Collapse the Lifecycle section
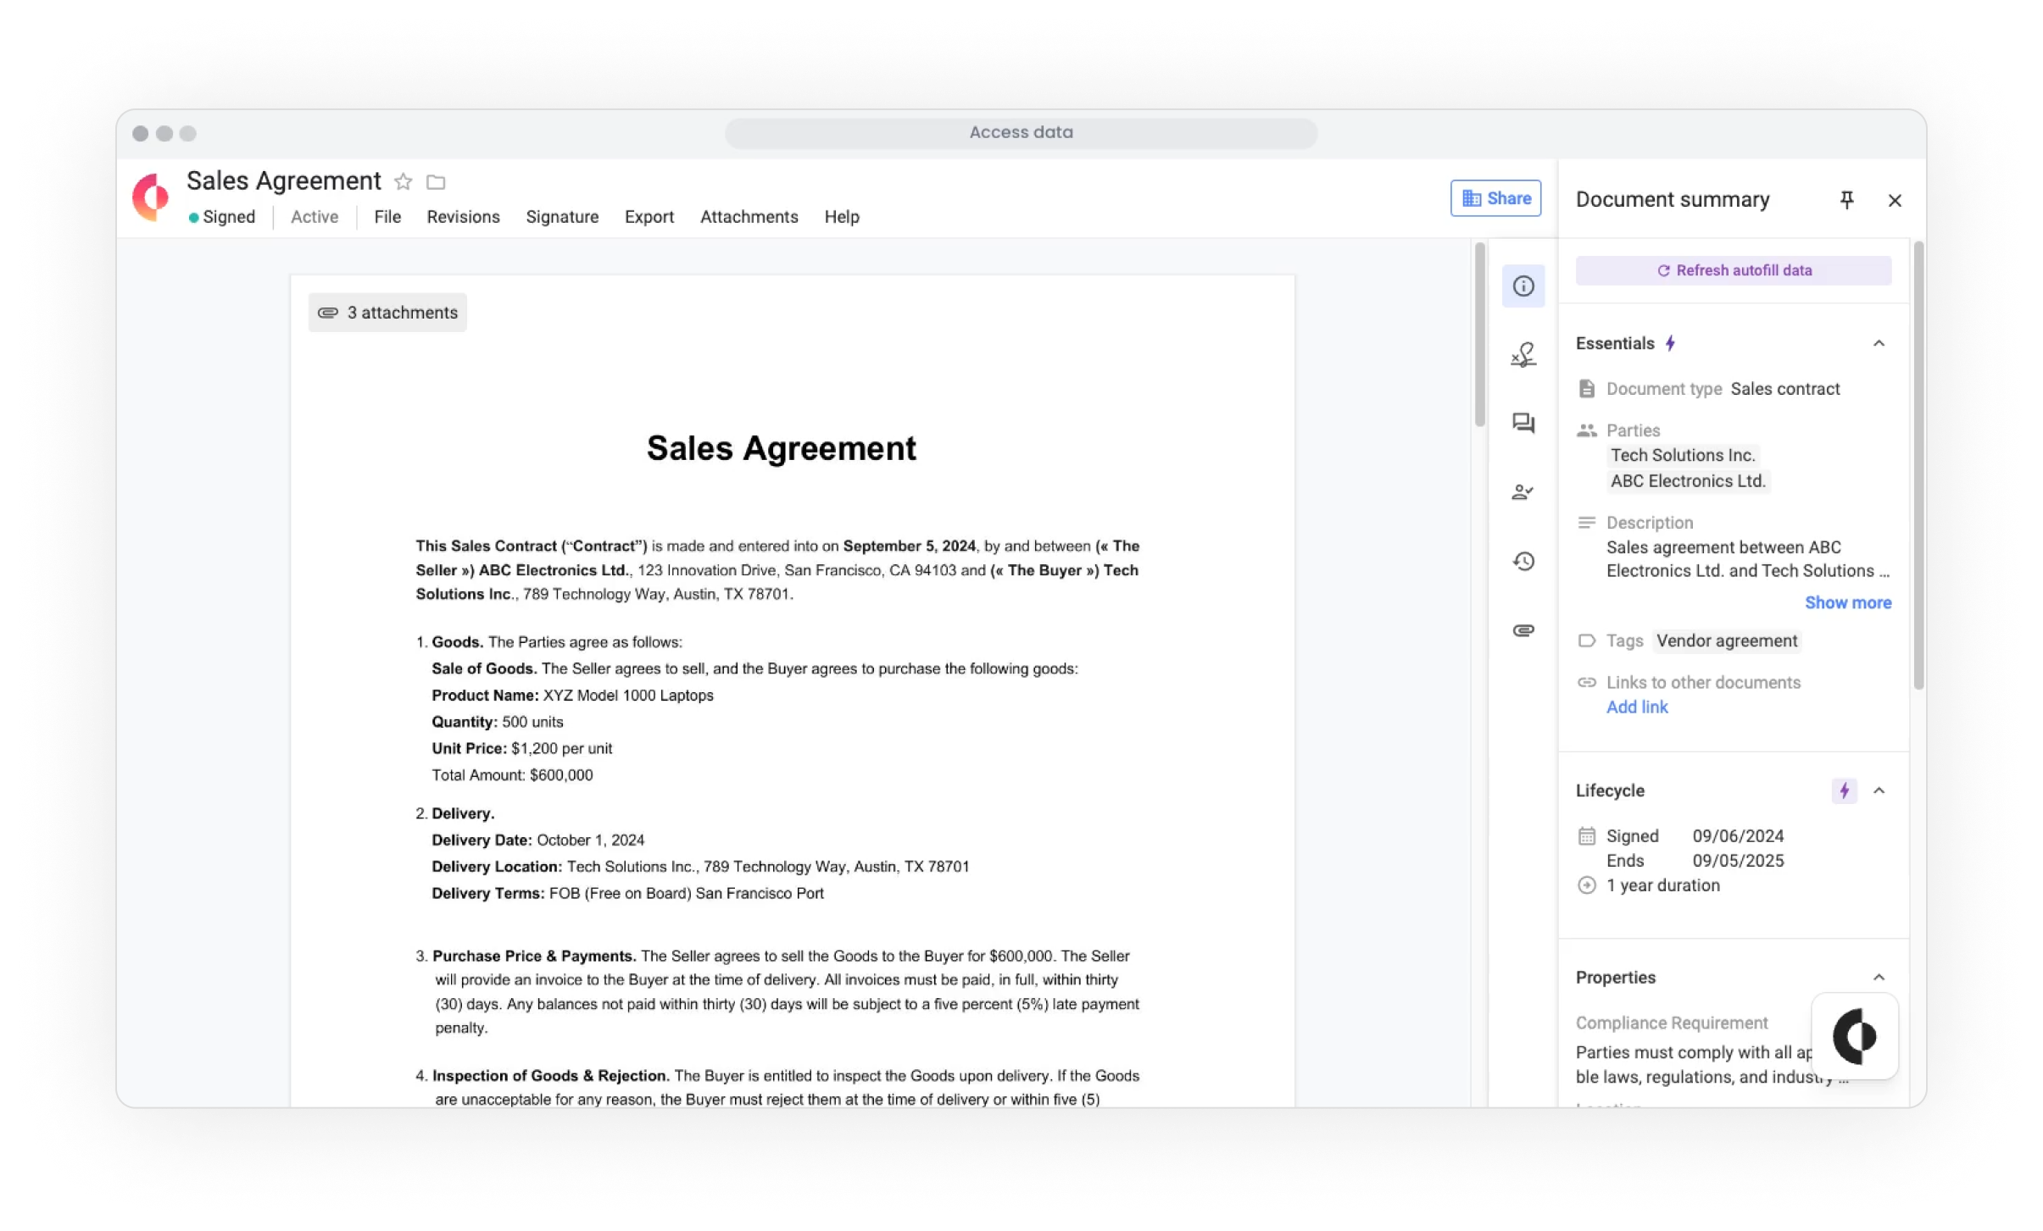This screenshot has width=2043, height=1231. (1879, 791)
